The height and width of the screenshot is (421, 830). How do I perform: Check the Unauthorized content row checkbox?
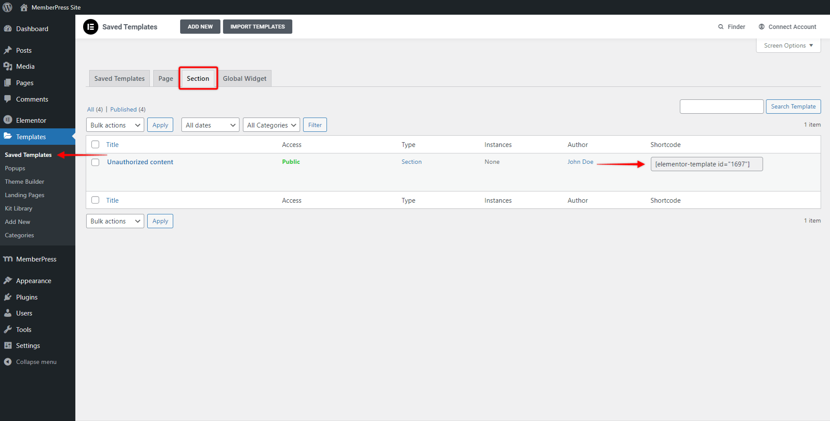(x=95, y=162)
